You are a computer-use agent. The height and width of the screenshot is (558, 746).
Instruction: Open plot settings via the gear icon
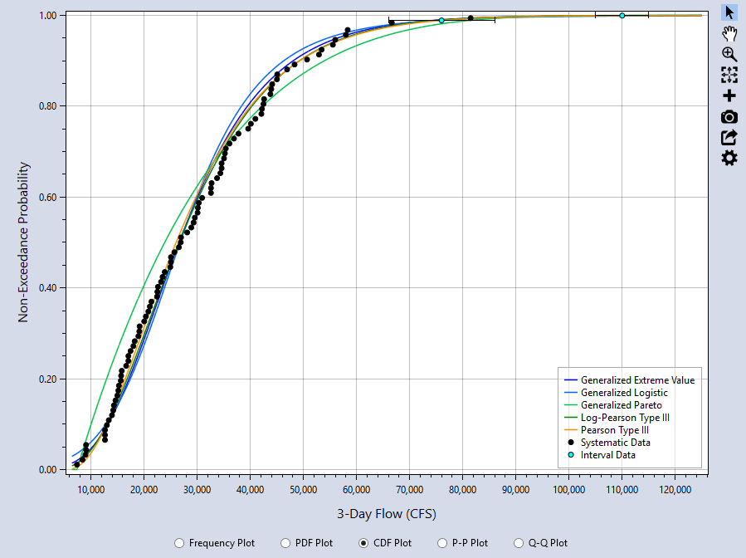click(728, 157)
